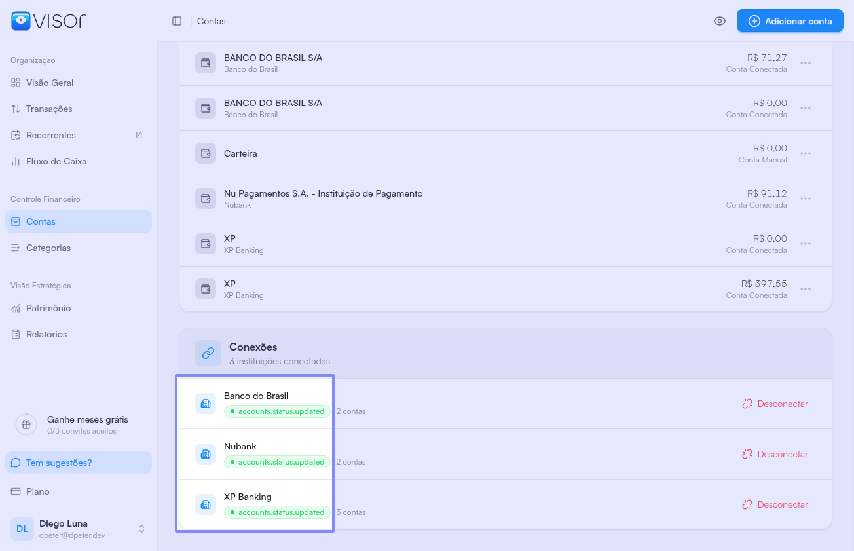
Task: Open Tem sugestões? feedback link
Action: click(x=59, y=463)
